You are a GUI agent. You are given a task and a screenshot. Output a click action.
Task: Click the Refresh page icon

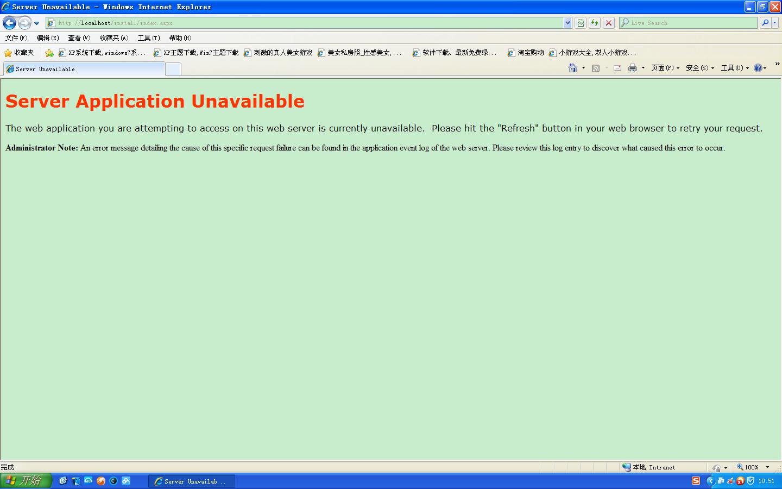pyautogui.click(x=595, y=23)
